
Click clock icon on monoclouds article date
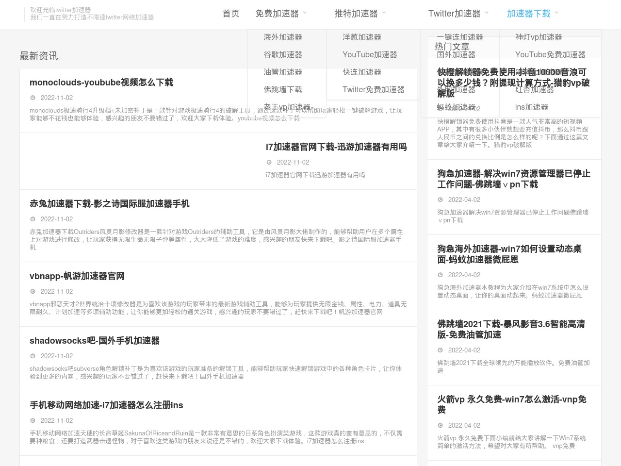click(33, 98)
